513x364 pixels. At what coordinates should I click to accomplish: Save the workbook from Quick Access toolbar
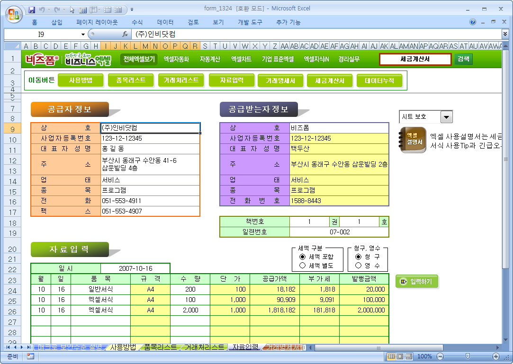click(x=32, y=9)
